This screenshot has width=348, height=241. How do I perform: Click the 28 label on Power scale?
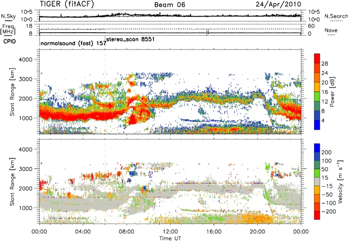click(x=325, y=64)
